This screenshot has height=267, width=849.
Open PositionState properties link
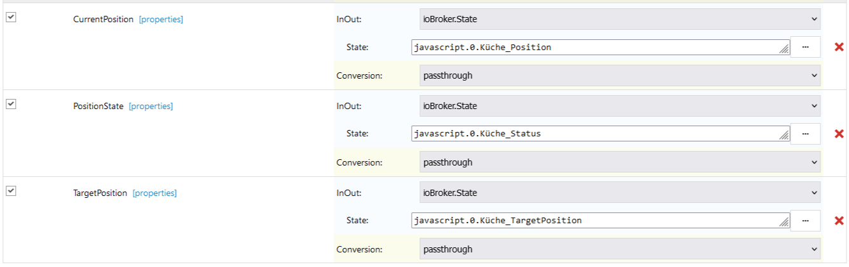coord(151,107)
